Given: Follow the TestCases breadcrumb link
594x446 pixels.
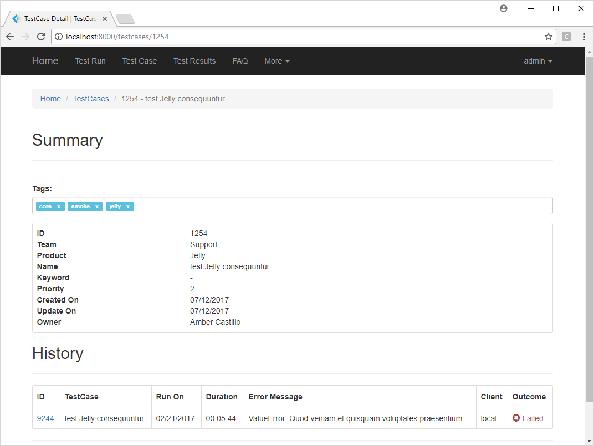Looking at the screenshot, I should click(91, 99).
